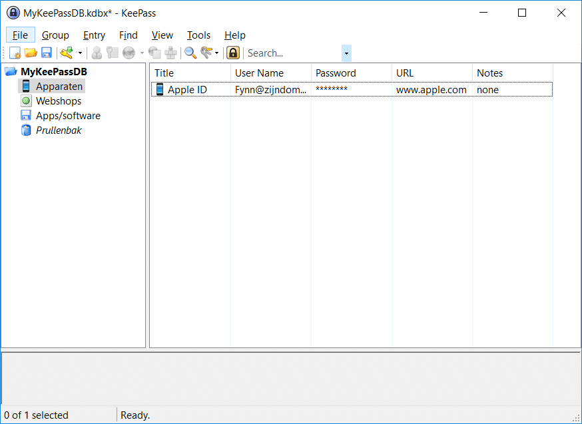Minimize the KeePass window
582x424 pixels.
pos(483,13)
